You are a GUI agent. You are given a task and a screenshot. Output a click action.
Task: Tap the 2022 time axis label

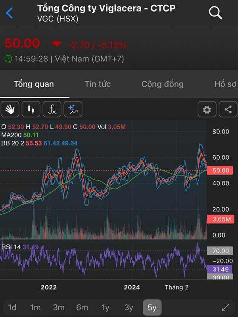(x=48, y=287)
